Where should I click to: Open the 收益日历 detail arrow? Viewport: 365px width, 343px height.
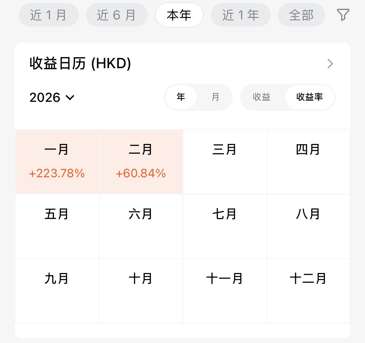point(330,64)
